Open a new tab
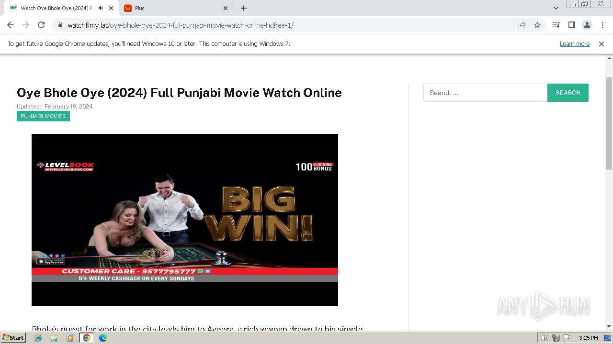Screen dimensions: 613x344 click(244, 8)
